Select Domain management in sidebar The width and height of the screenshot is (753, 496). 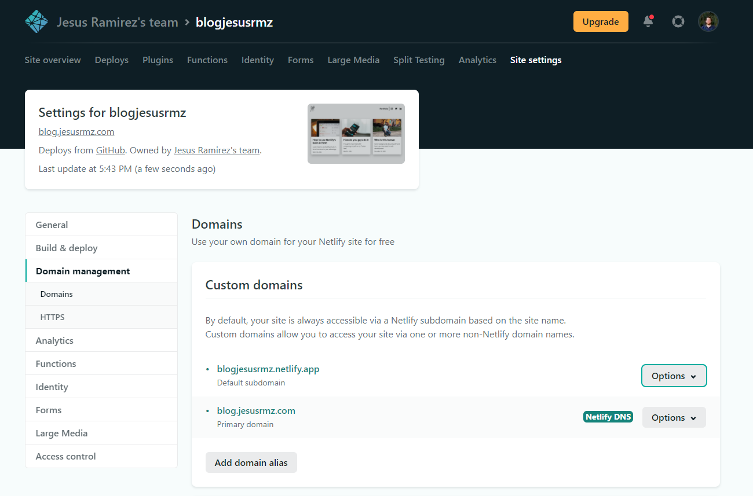[x=101, y=271]
